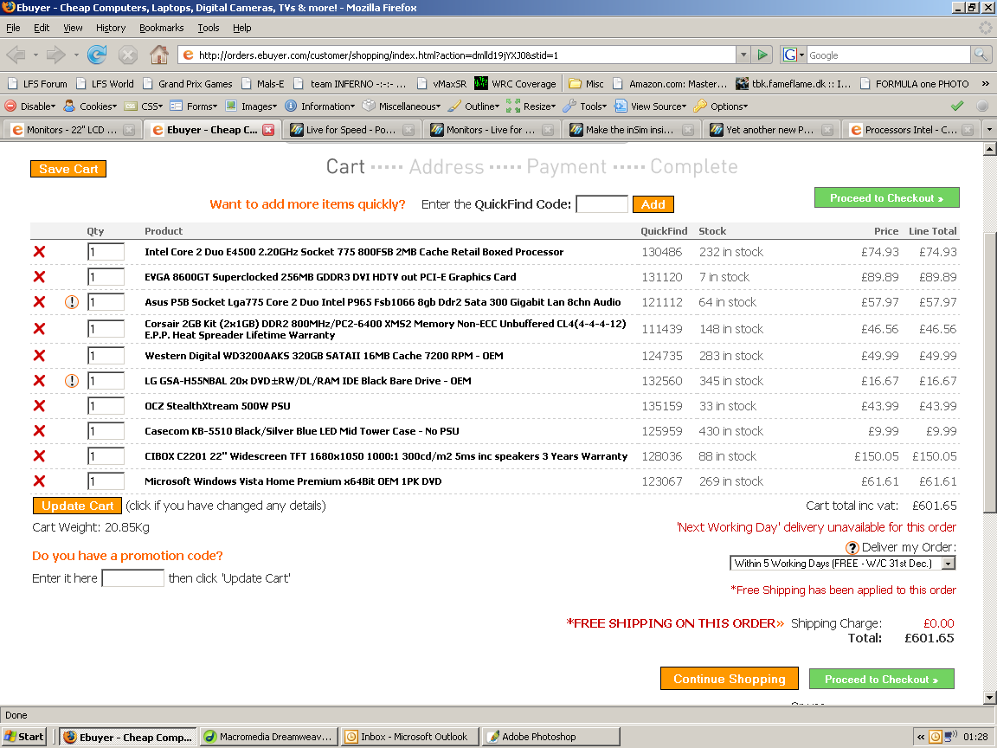Viewport: 997px width, 748px height.
Task: Click the search magnifier icon
Action: tap(981, 55)
